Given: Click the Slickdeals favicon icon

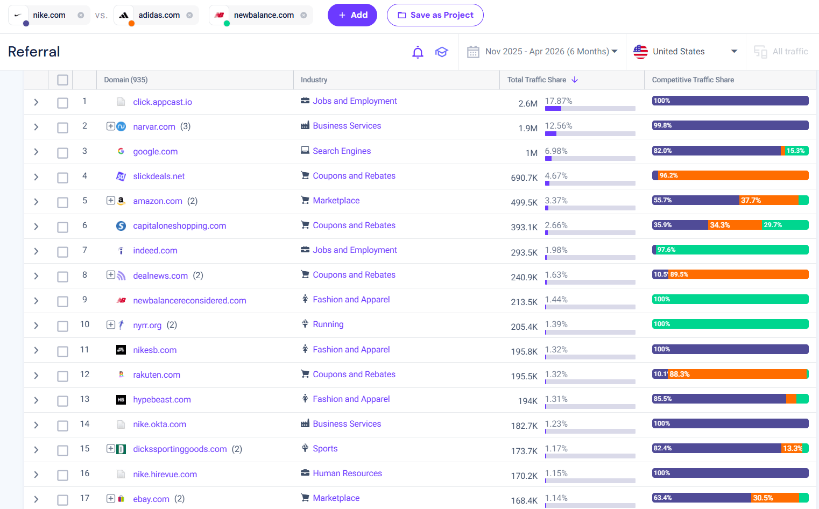Looking at the screenshot, I should click(121, 176).
